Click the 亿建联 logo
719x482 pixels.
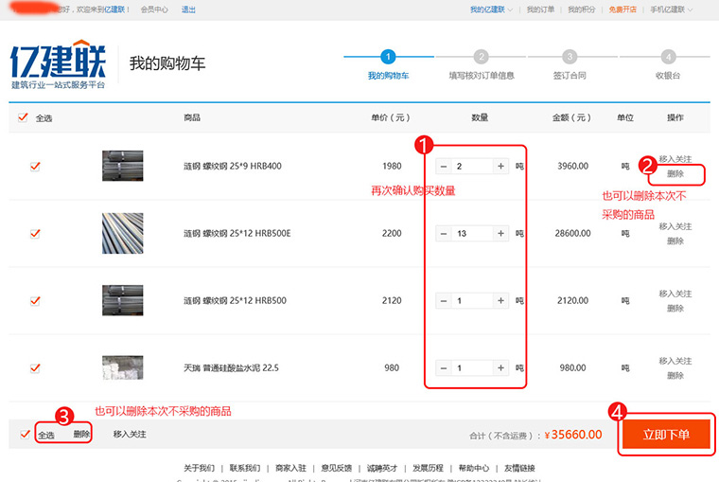(58, 64)
